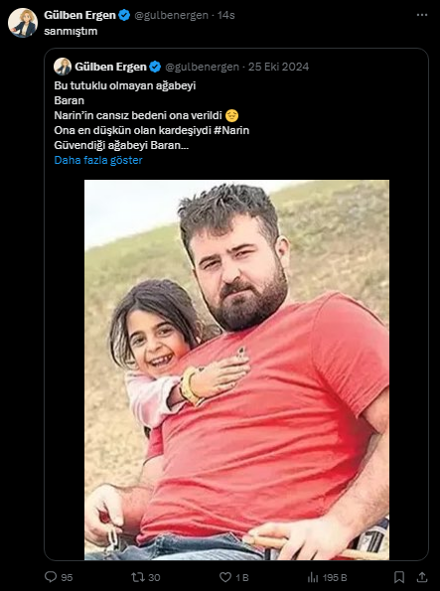Open the three-dot more options menu

coord(422,15)
